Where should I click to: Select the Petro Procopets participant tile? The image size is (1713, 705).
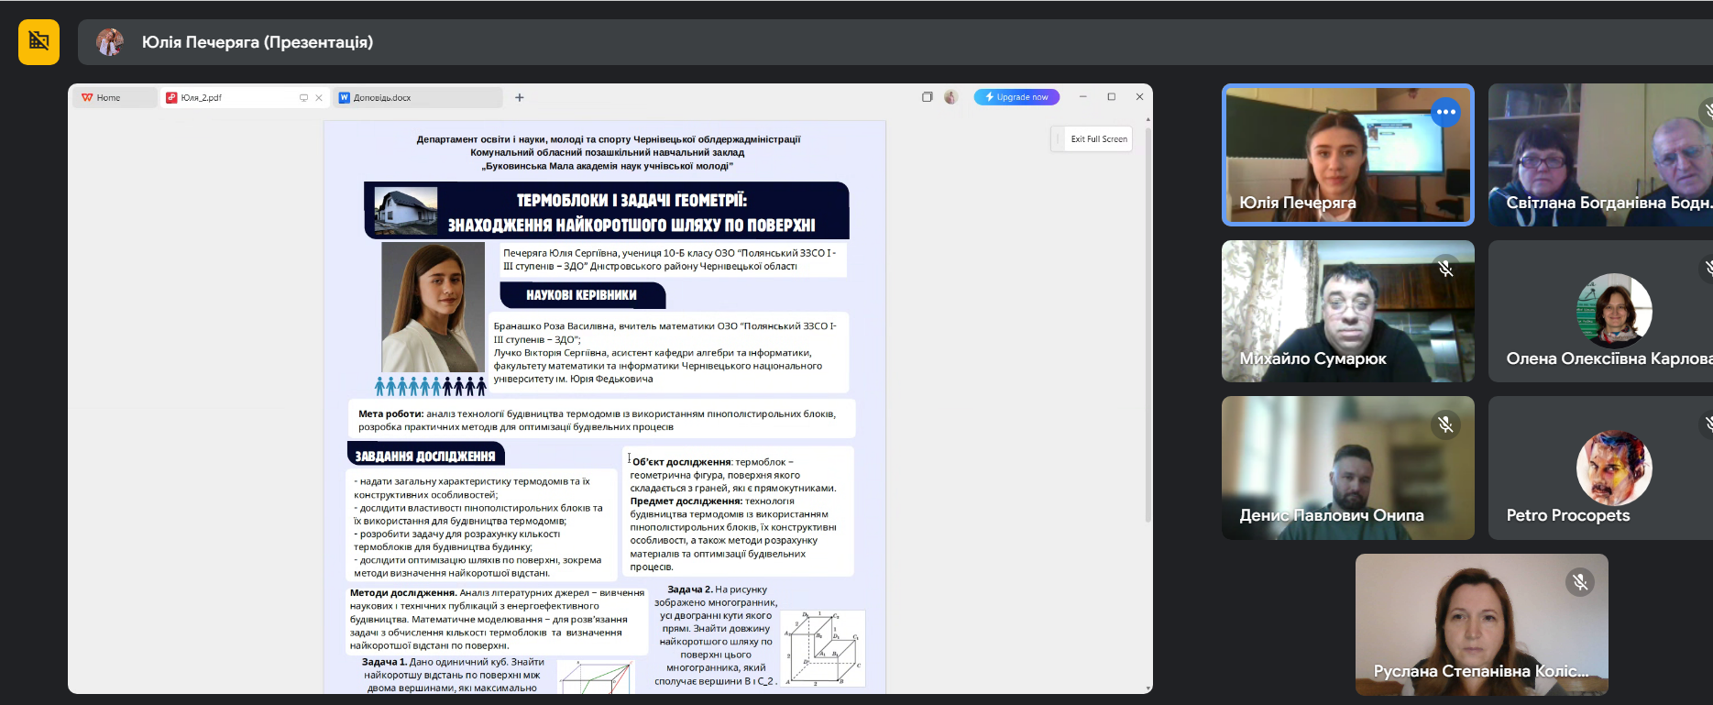1600,468
